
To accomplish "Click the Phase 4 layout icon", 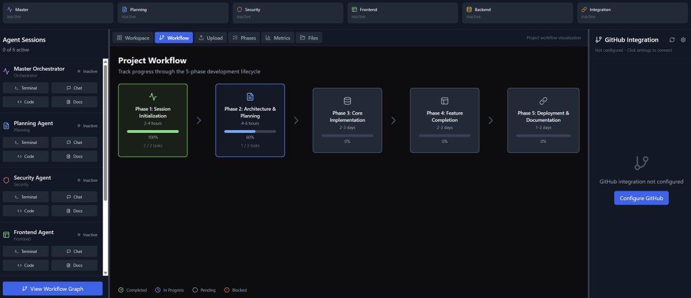I will [445, 101].
